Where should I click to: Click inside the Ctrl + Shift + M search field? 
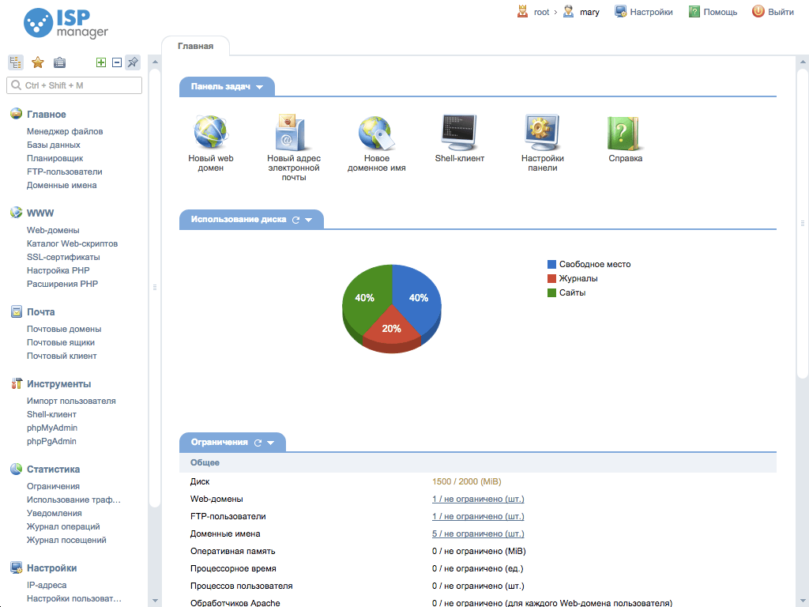(x=73, y=85)
